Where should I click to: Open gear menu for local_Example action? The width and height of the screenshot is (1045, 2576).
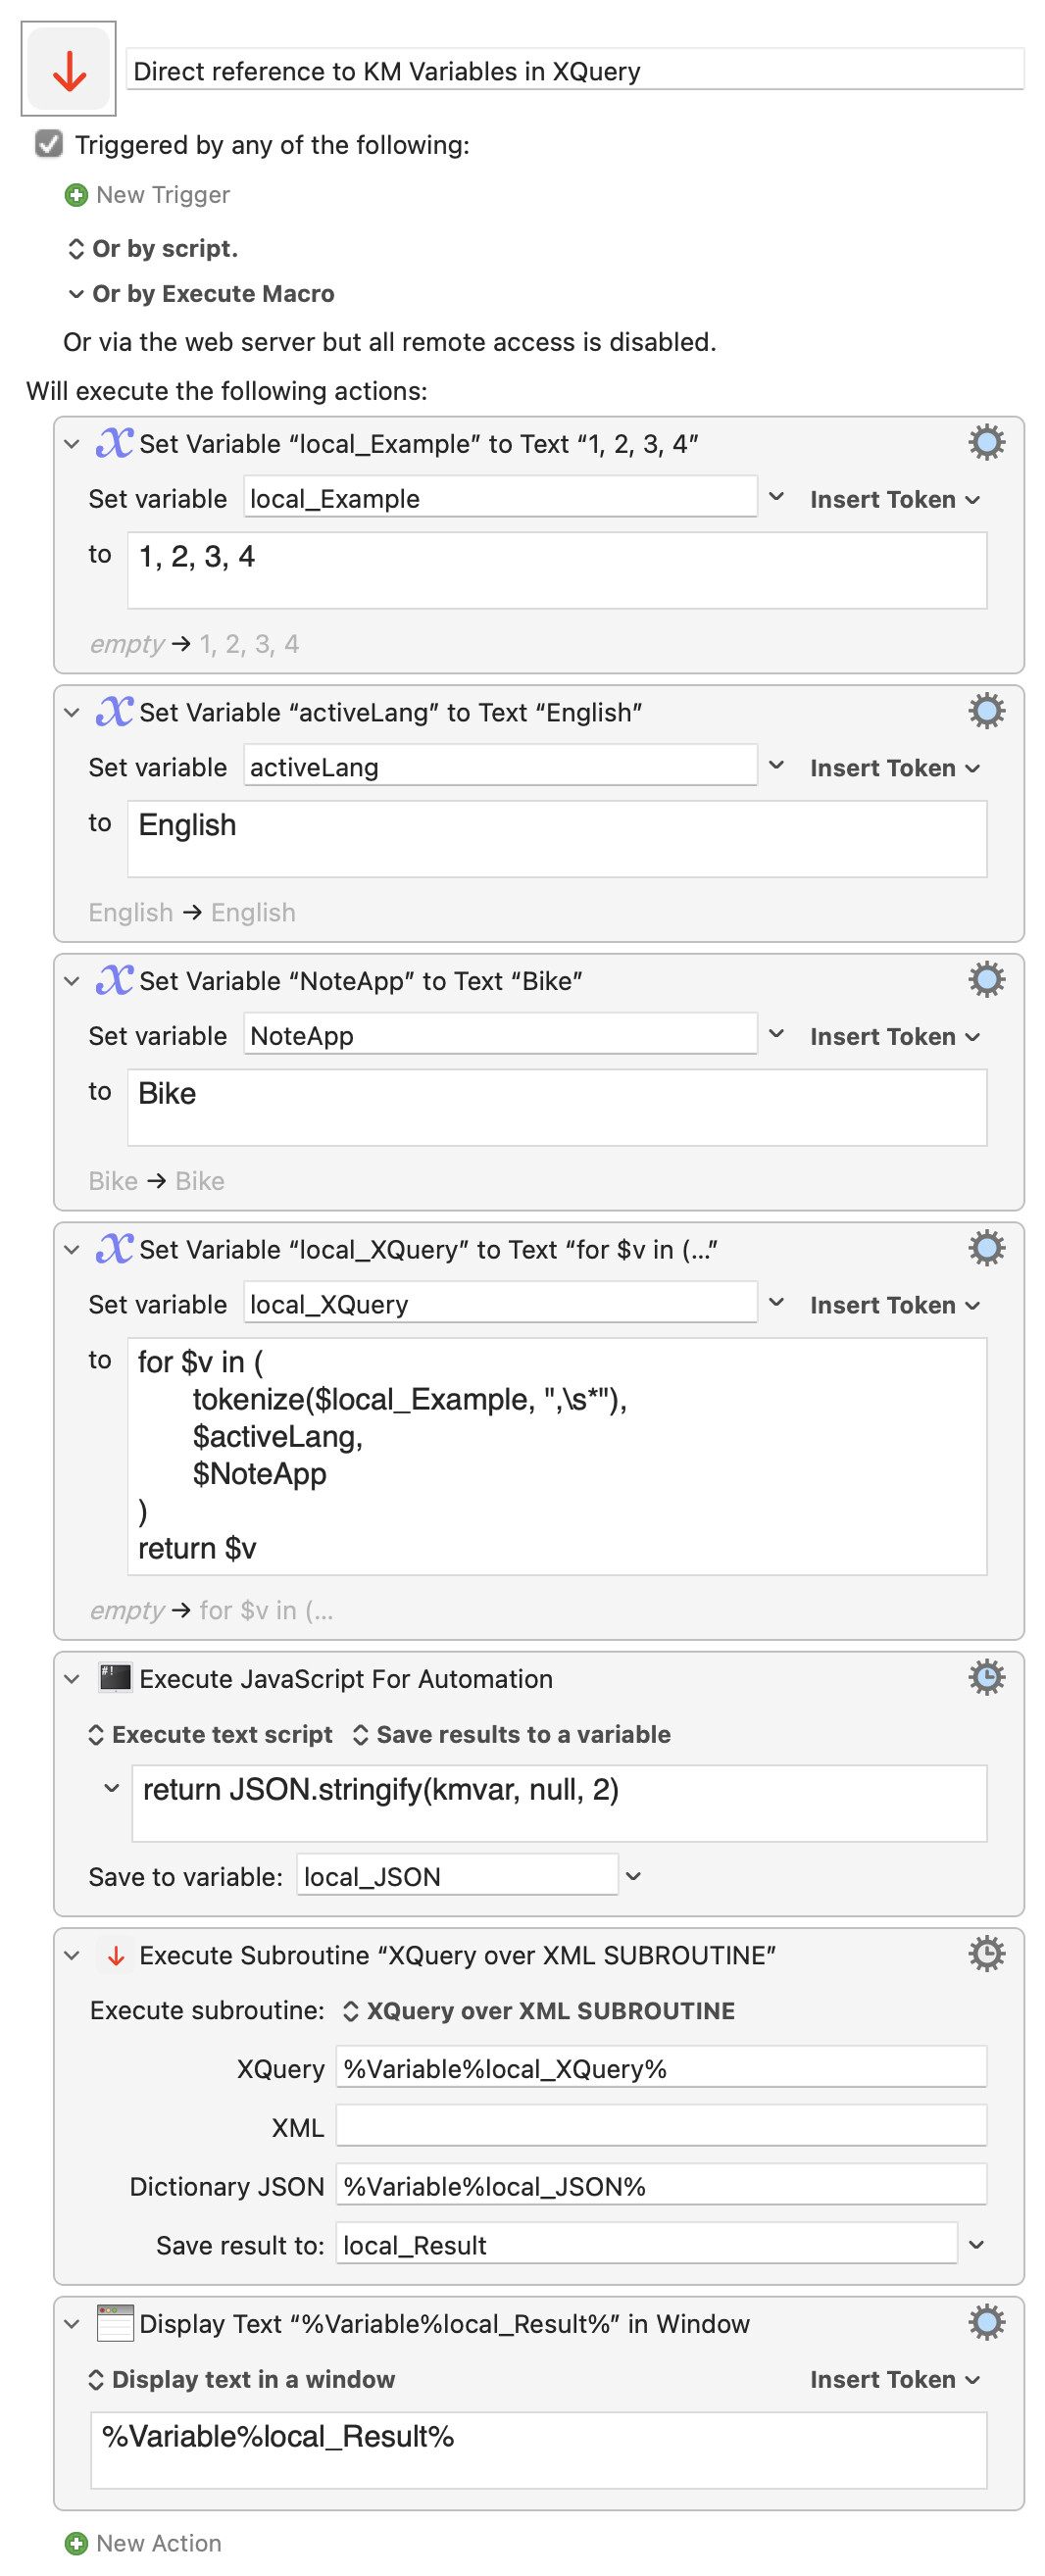[985, 442]
